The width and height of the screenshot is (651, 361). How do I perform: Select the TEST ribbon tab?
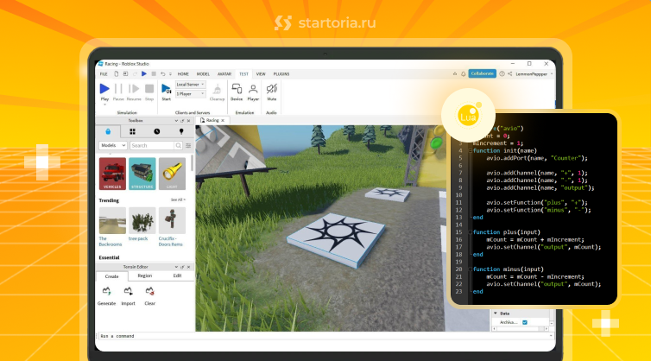[243, 74]
